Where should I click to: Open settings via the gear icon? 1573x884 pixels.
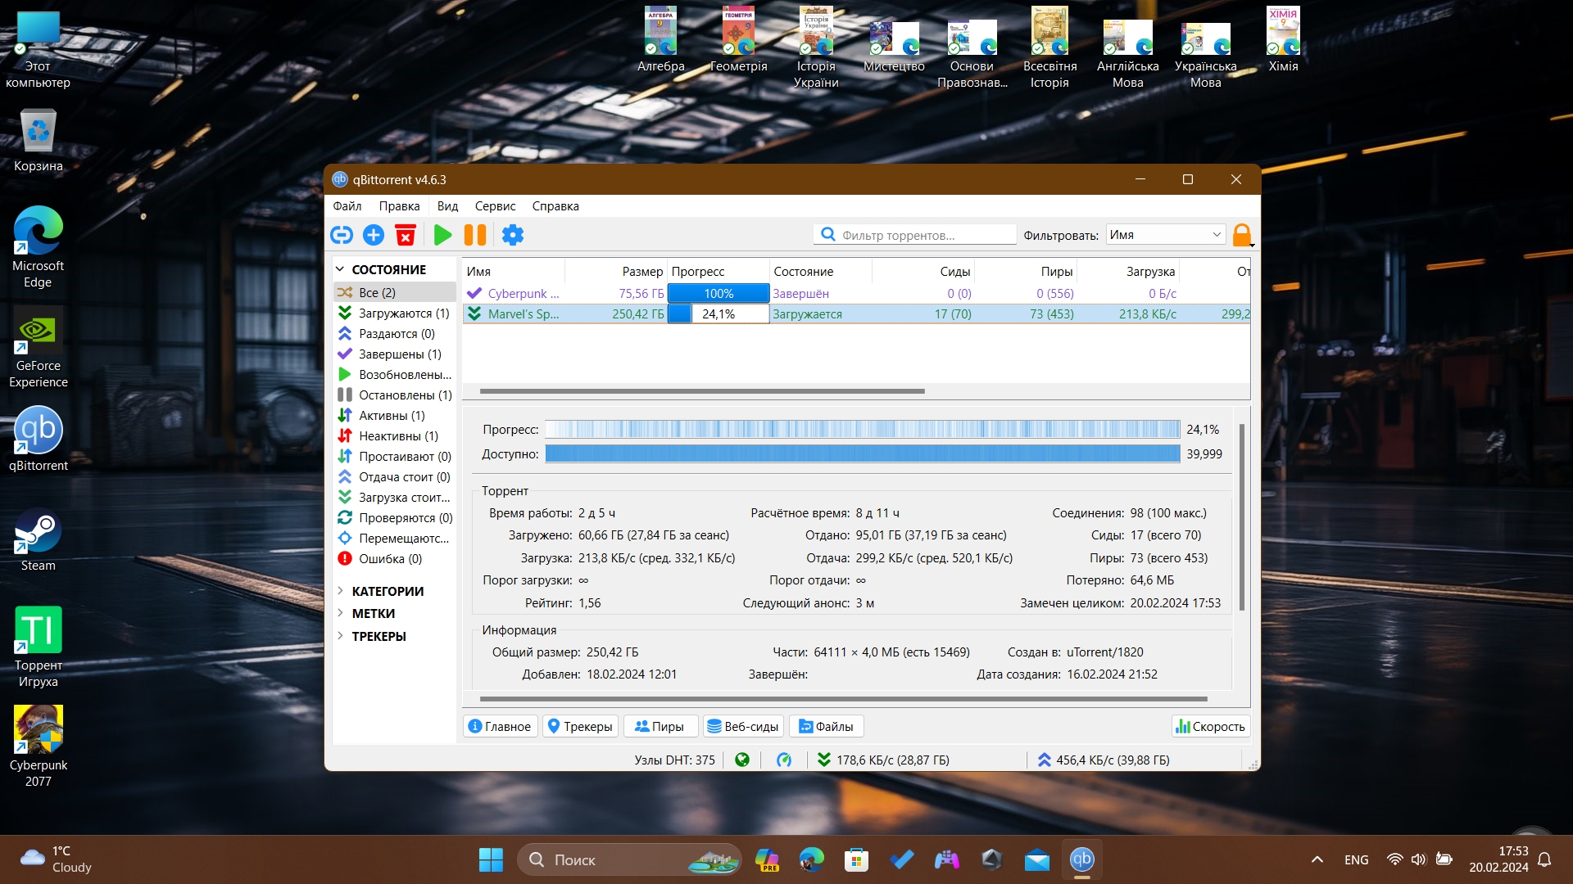[513, 236]
